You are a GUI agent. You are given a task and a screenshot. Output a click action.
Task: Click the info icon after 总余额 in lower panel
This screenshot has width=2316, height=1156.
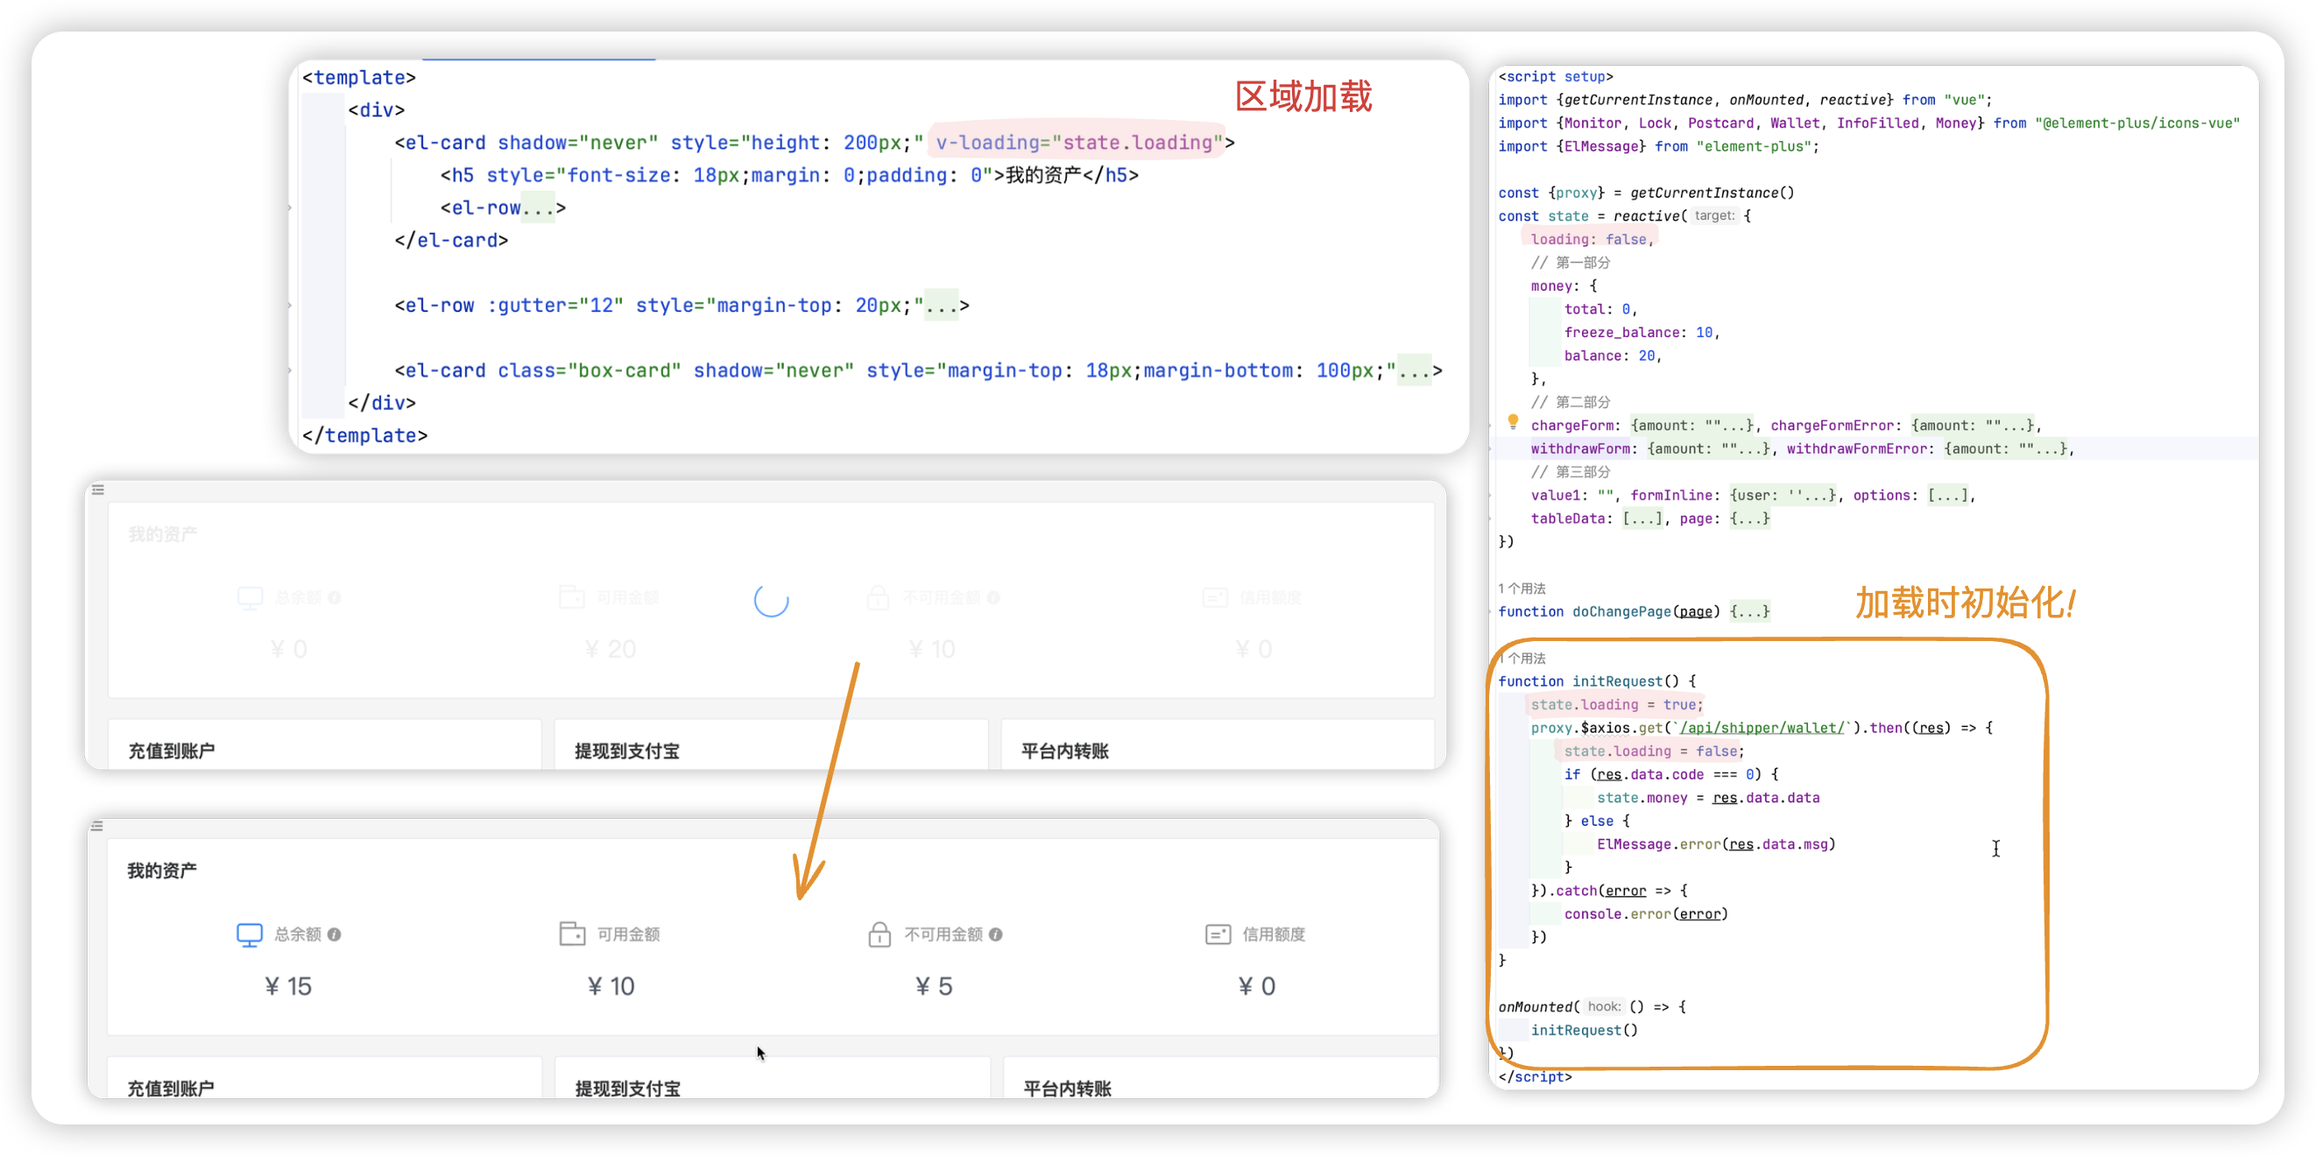pyautogui.click(x=335, y=934)
